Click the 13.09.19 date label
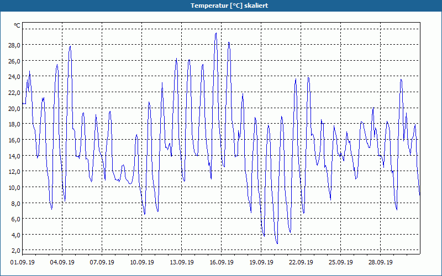This screenshot has width=442, height=276. click(x=181, y=262)
